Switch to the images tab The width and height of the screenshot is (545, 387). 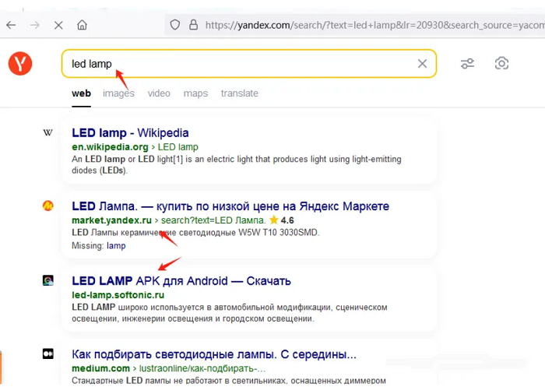118,93
